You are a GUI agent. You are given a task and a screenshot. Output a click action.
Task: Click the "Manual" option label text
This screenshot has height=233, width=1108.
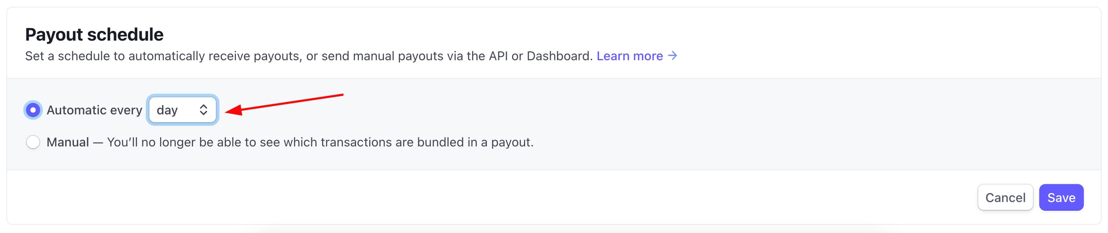pyautogui.click(x=68, y=142)
